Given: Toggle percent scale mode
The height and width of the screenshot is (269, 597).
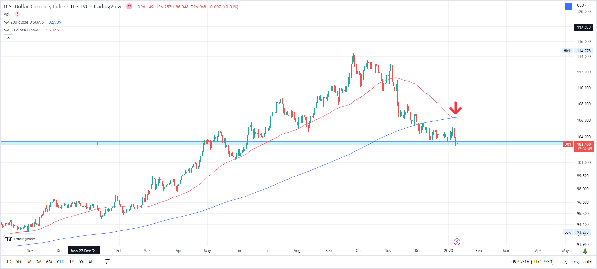Looking at the screenshot, I should [x=565, y=262].
